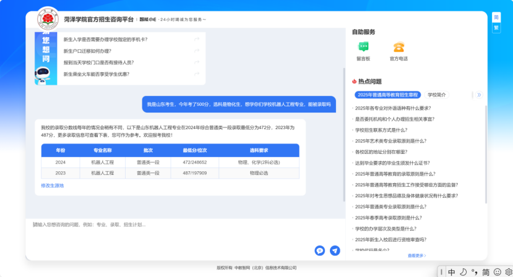Open the 留言板 message board icon

[363, 47]
